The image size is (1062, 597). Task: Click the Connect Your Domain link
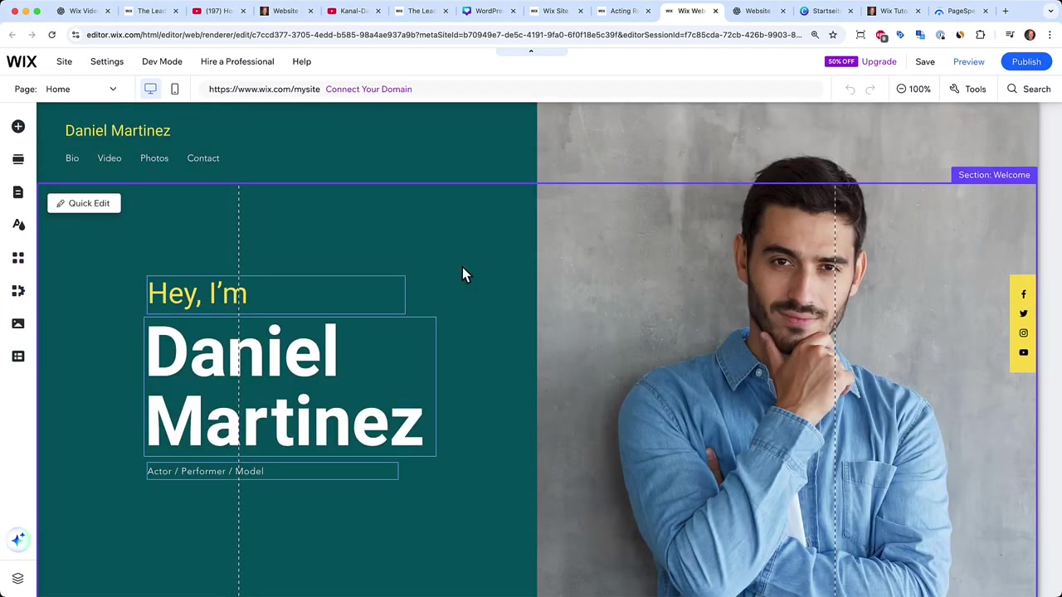(x=368, y=89)
